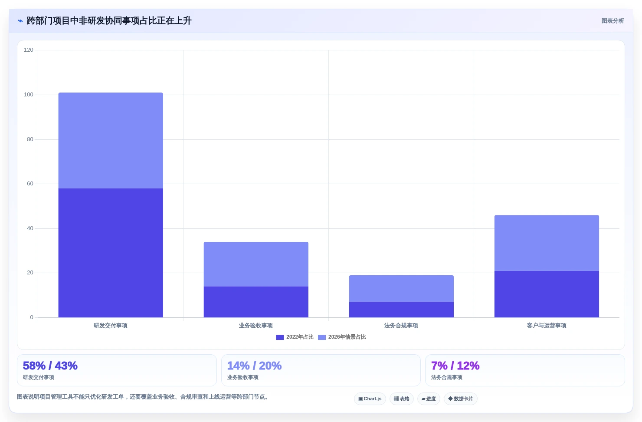Click the dark 2022 bar for 客户与运营事项

pos(547,294)
